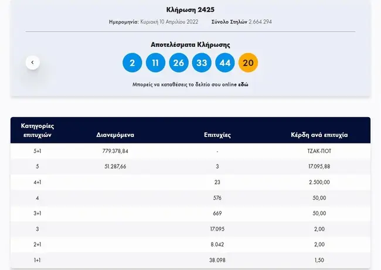Click the 'Σύνολο Στηλών' label
The width and height of the screenshot is (381, 270).
click(x=229, y=22)
